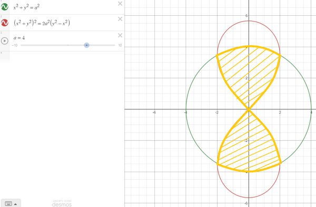The width and height of the screenshot is (316, 207).
Task: Toggle visibility of the green circle equation
Action: [4, 7]
